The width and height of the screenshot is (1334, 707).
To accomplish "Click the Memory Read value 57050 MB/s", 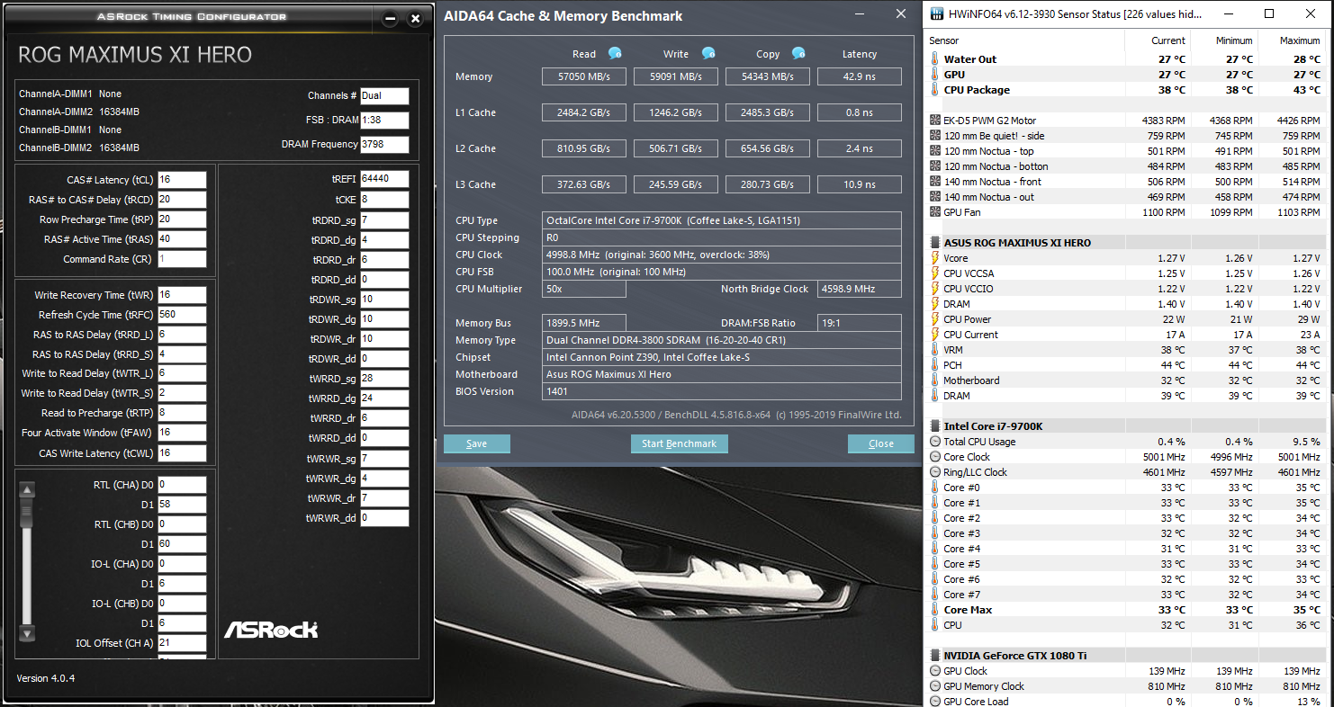I will click(583, 76).
